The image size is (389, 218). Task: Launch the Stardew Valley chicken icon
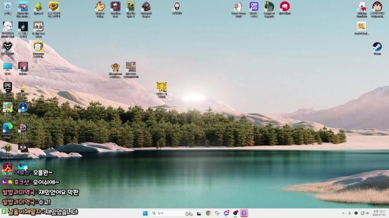100,7
